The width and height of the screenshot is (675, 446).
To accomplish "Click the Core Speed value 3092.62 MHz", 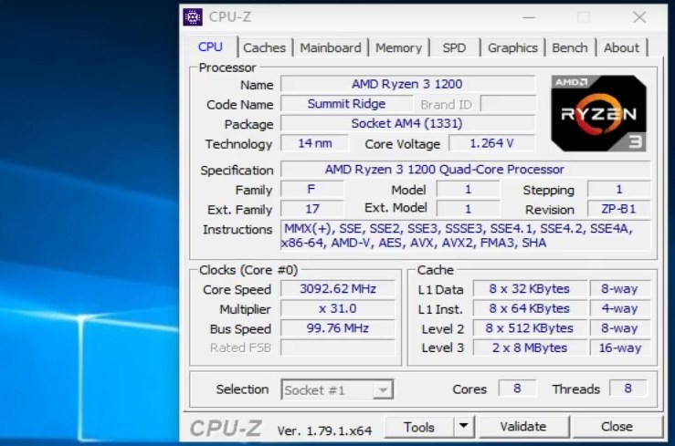I will 338,288.
